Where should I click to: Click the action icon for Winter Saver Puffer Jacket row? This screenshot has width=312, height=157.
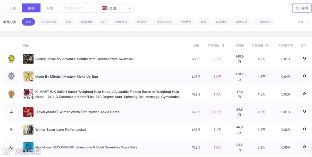click(x=304, y=129)
